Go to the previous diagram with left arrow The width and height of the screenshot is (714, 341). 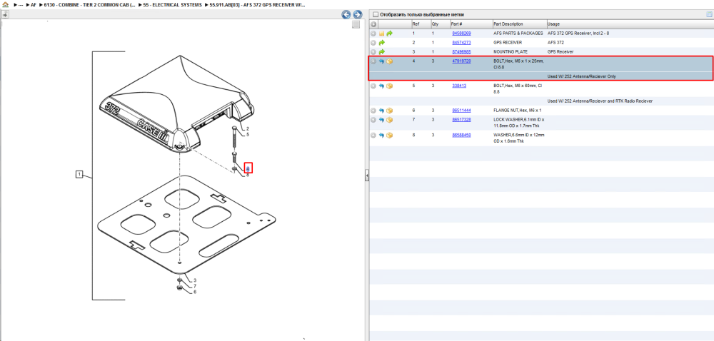pos(346,14)
